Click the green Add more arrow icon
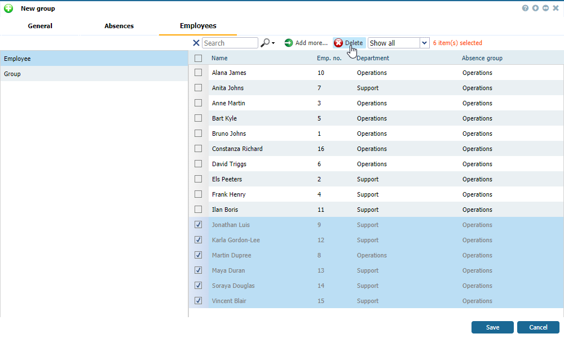The width and height of the screenshot is (564, 338). point(289,43)
